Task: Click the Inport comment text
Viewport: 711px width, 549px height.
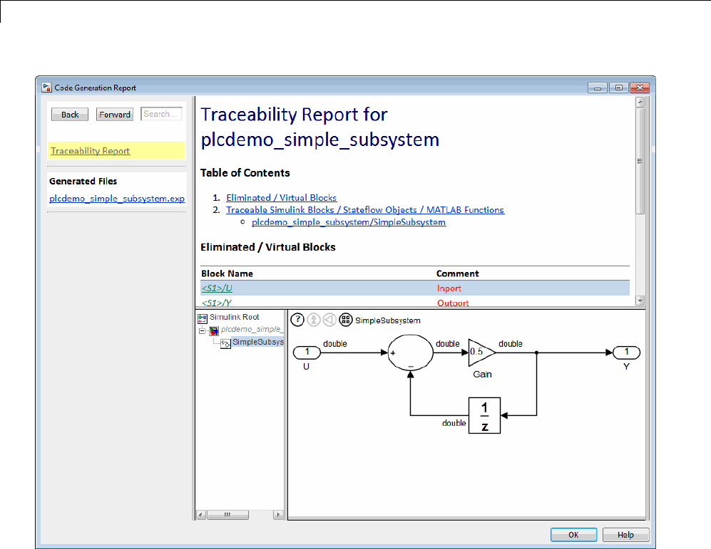Action: tap(449, 288)
